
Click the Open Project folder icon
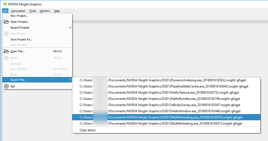6,22
